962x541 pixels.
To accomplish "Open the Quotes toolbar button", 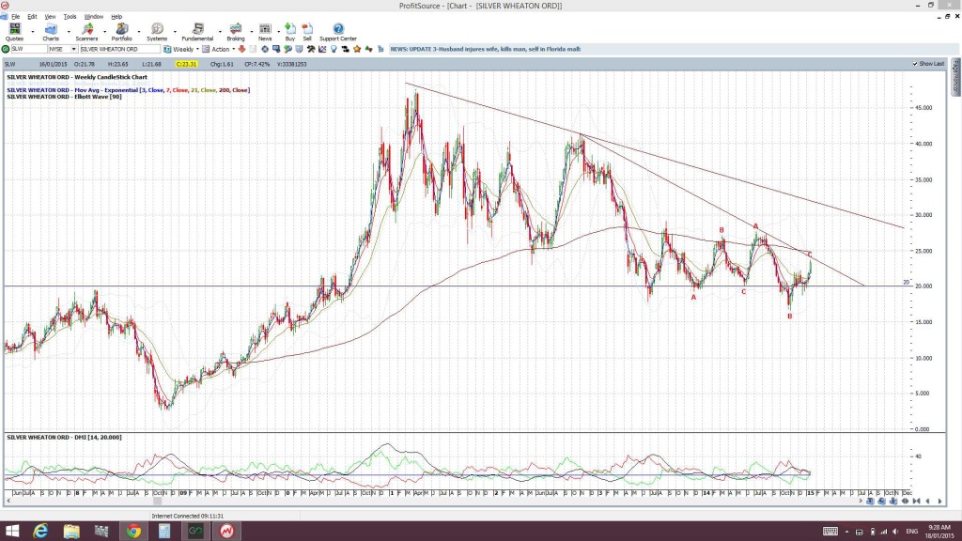I will [x=14, y=32].
